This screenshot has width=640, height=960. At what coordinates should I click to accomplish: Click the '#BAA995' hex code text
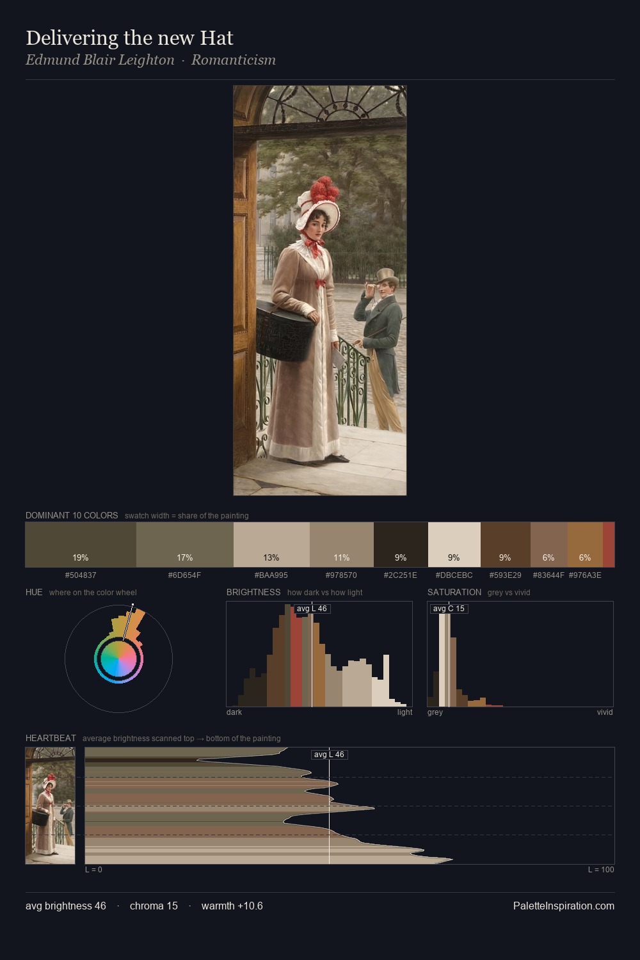point(271,575)
